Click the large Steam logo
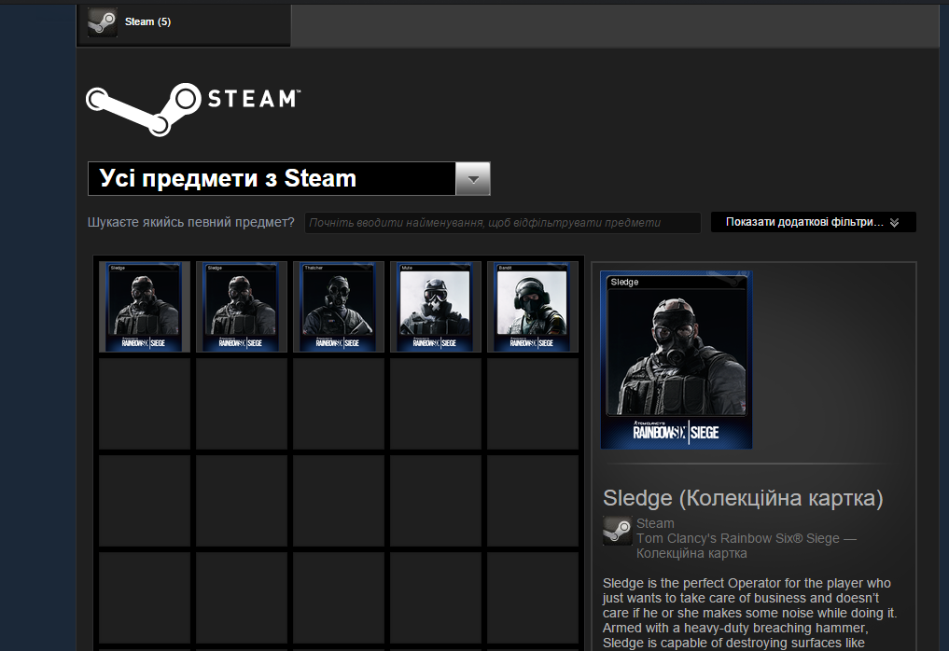The height and width of the screenshot is (651, 949). (193, 109)
